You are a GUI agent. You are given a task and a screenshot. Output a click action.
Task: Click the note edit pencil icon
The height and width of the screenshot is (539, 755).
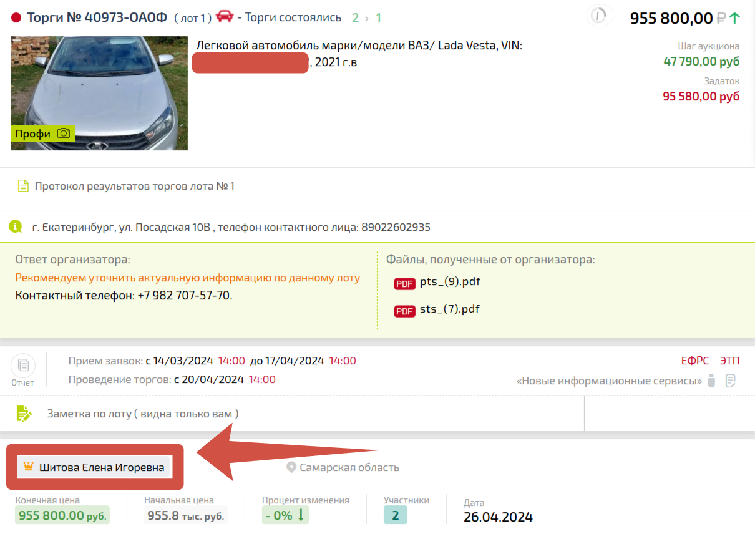(x=24, y=413)
